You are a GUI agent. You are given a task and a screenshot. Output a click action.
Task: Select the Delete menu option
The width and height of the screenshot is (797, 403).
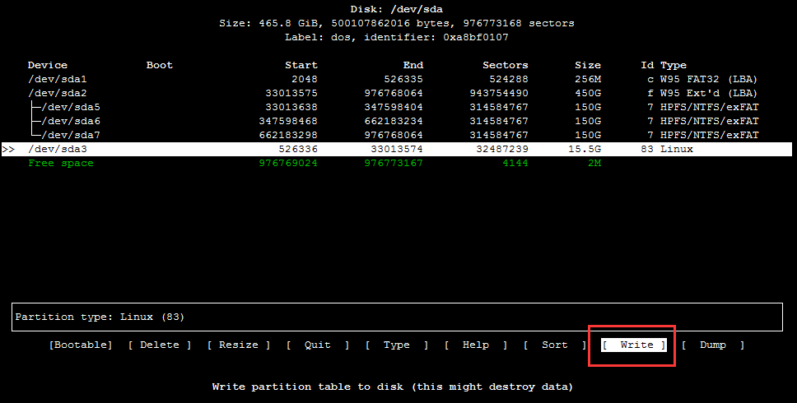(160, 345)
